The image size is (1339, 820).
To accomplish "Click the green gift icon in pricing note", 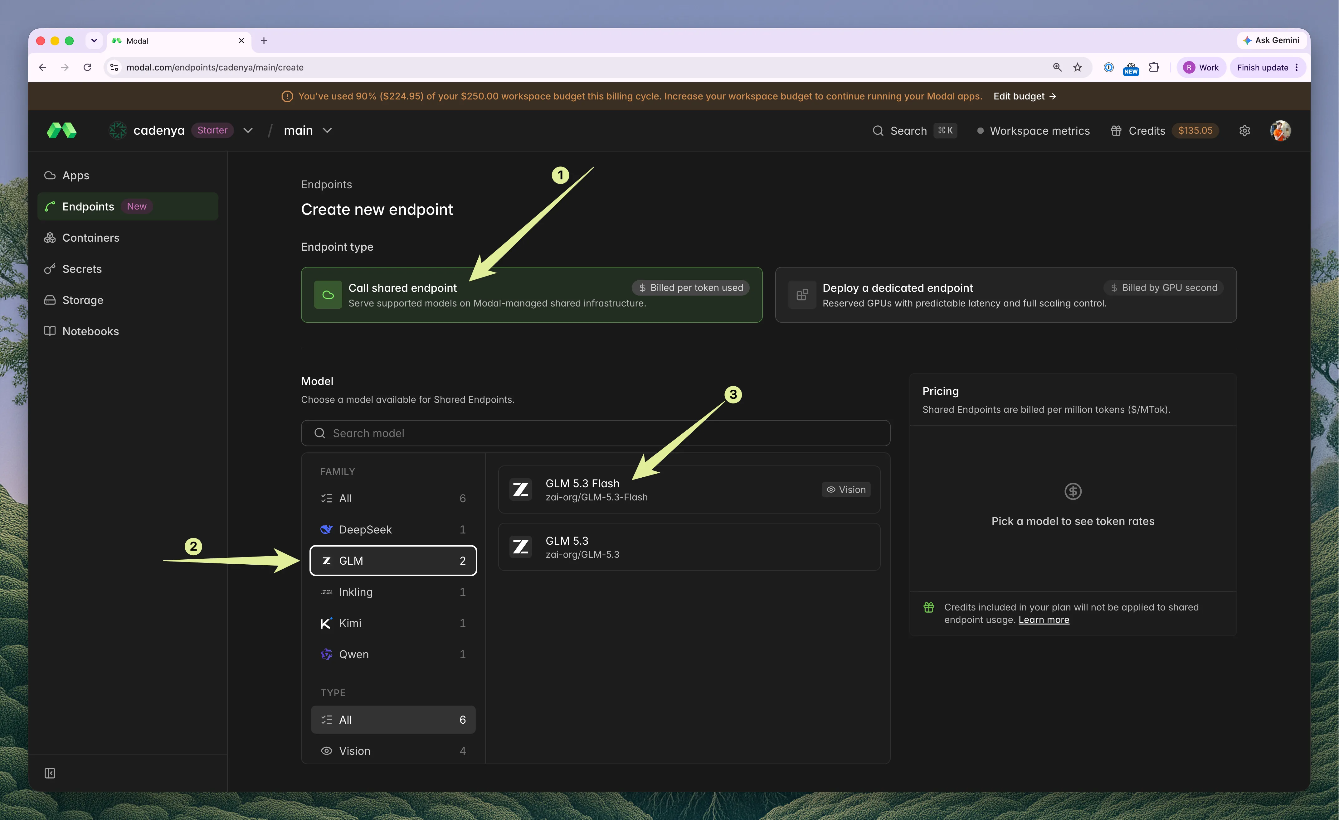I will pos(929,607).
